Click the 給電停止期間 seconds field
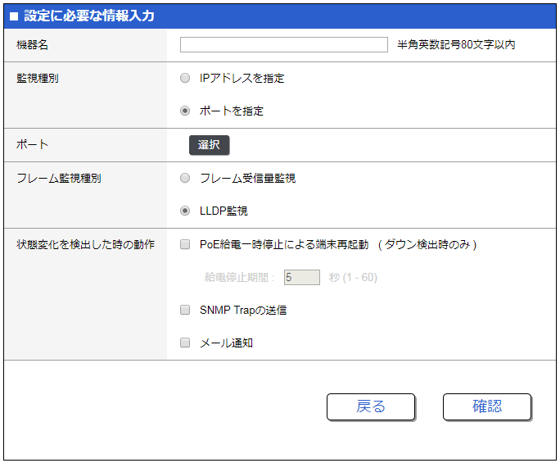 click(301, 277)
